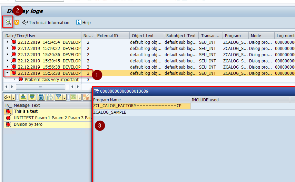295x182 pixels.
Task: Open the dropdown arrow beside the filter icon
Action: tap(65, 98)
